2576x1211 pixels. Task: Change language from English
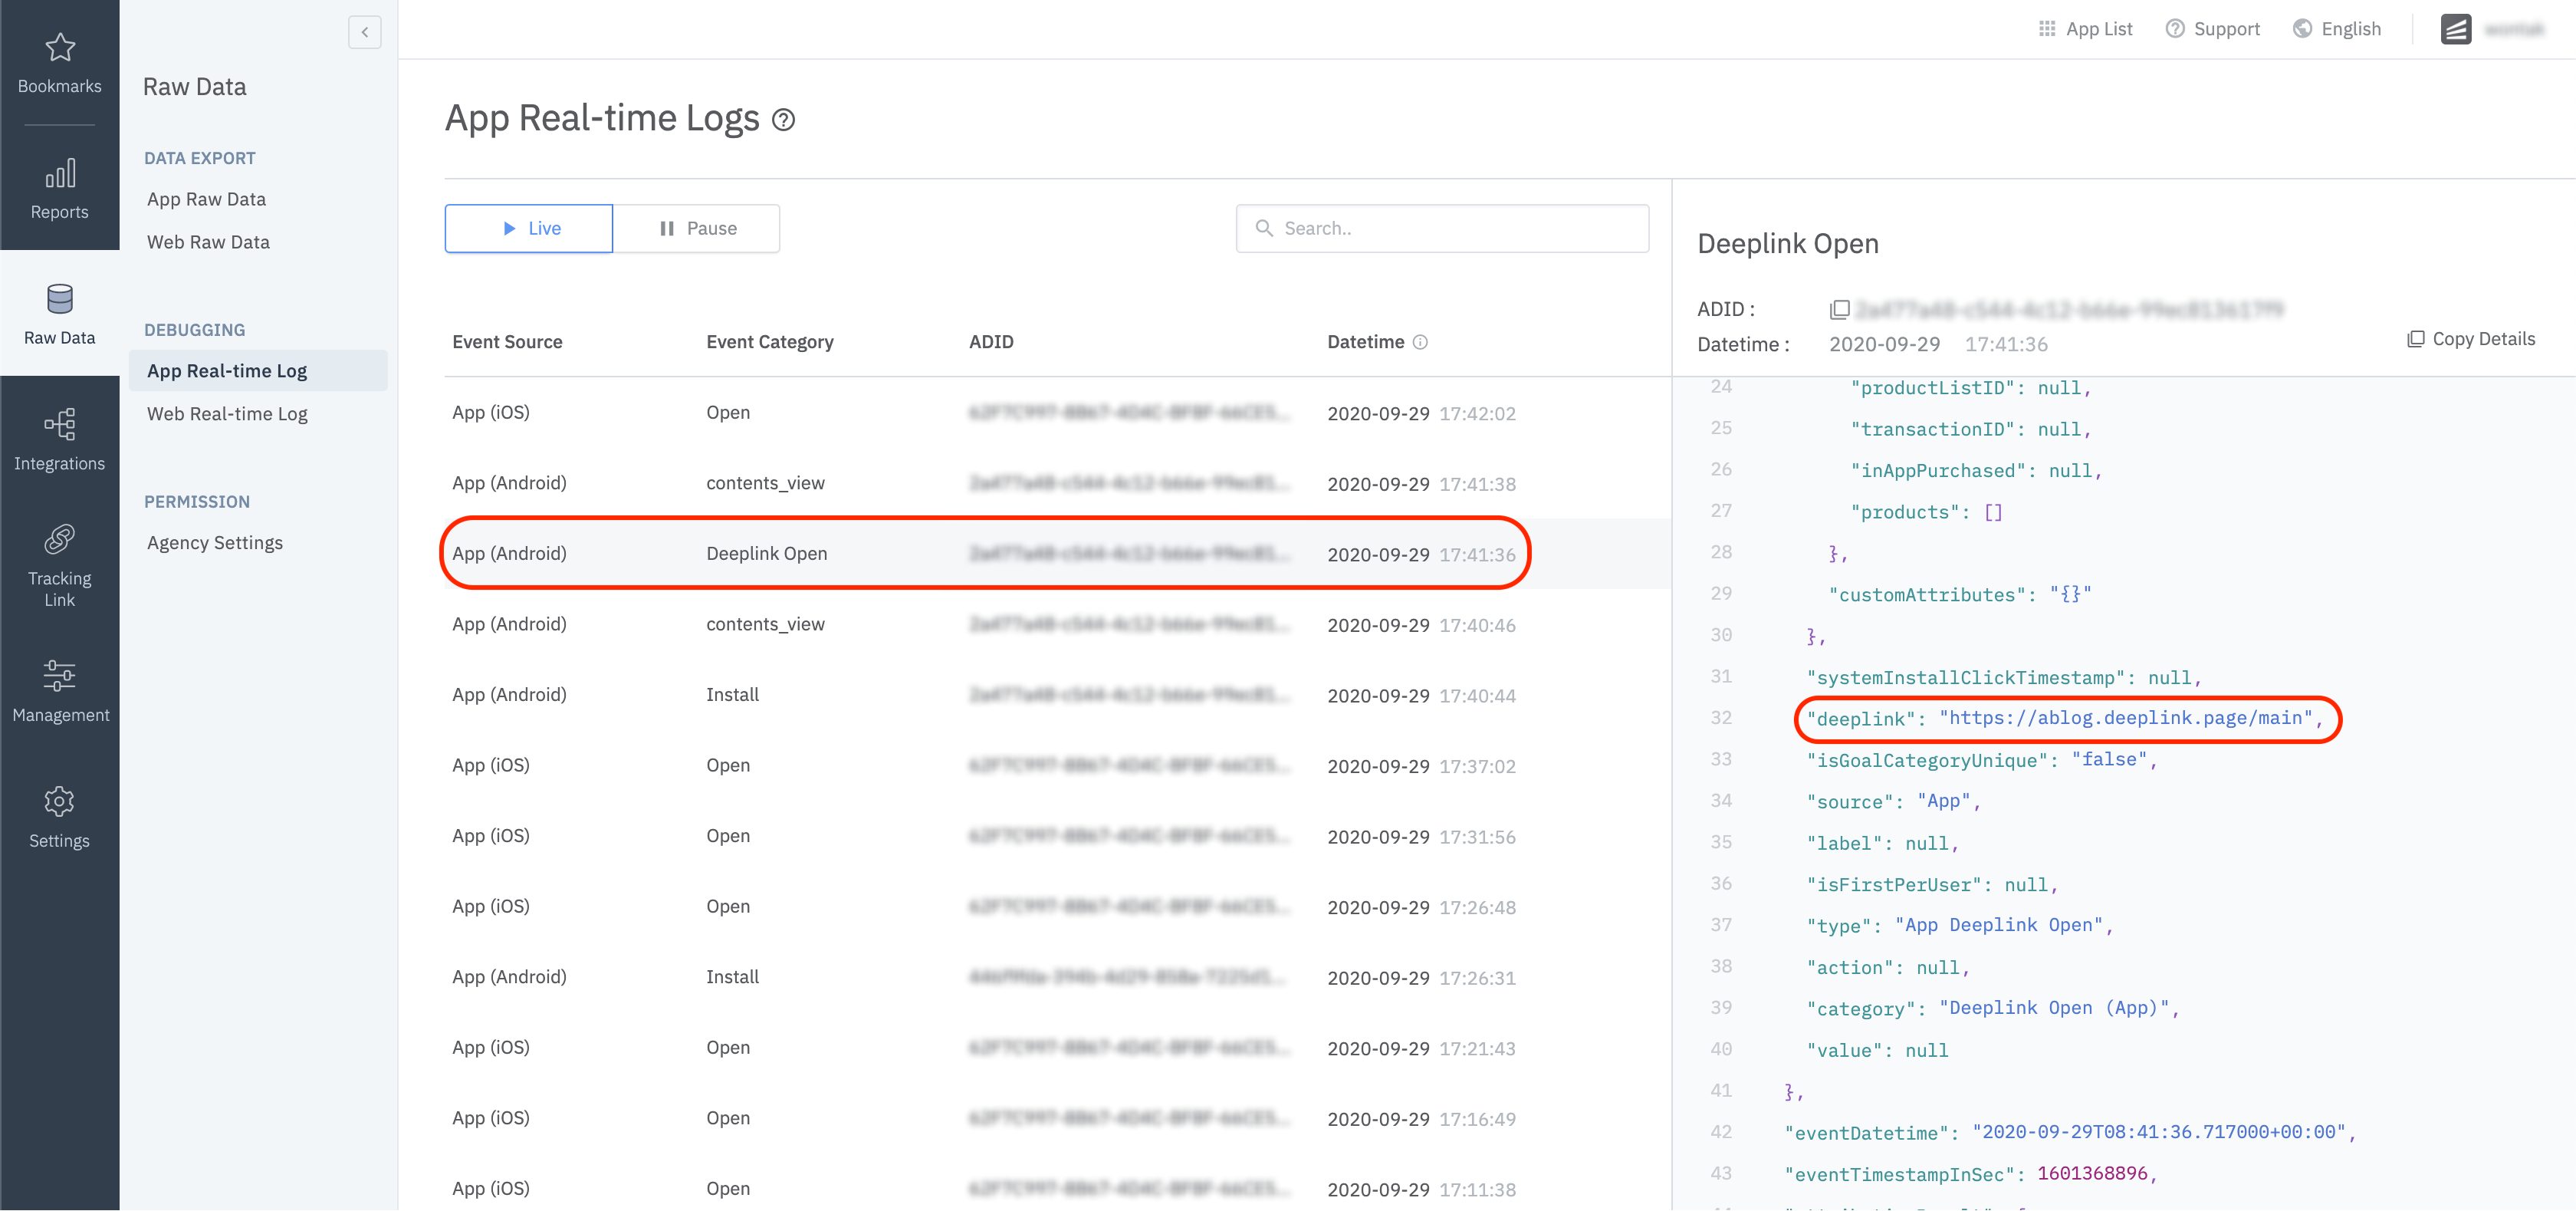pyautogui.click(x=2337, y=29)
